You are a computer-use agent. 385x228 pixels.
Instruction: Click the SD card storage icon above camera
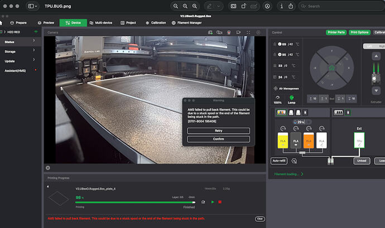click(210, 32)
